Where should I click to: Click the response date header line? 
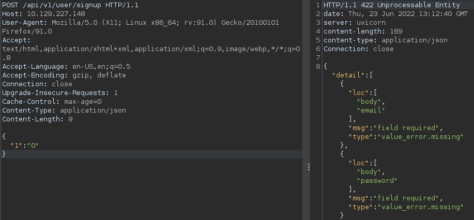[395, 14]
